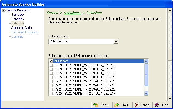Open the Summary tree item

click(x=18, y=36)
